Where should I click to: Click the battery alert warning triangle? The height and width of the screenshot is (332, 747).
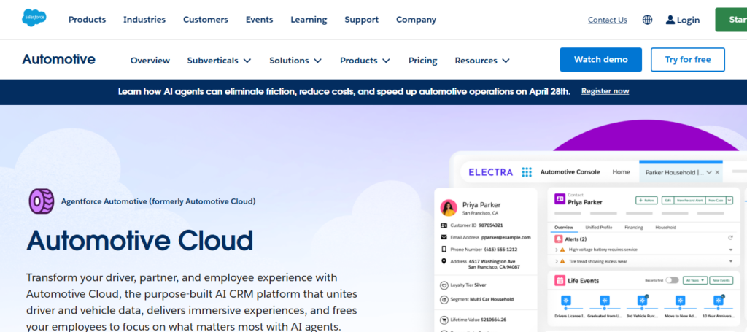[562, 250]
